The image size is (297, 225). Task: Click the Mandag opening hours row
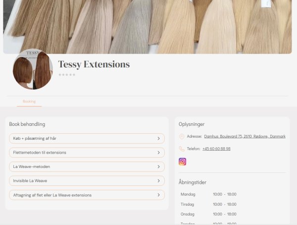pyautogui.click(x=208, y=194)
